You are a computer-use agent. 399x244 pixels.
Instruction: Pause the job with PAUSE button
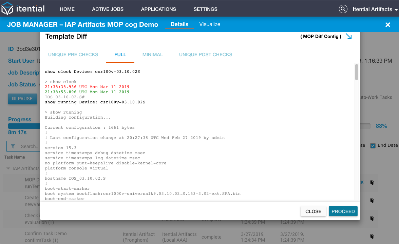click(23, 99)
